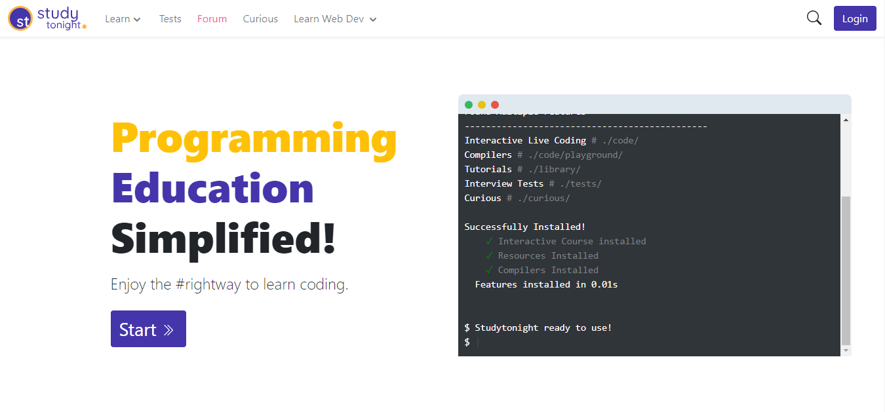Open the Curious menu item

pos(260,19)
